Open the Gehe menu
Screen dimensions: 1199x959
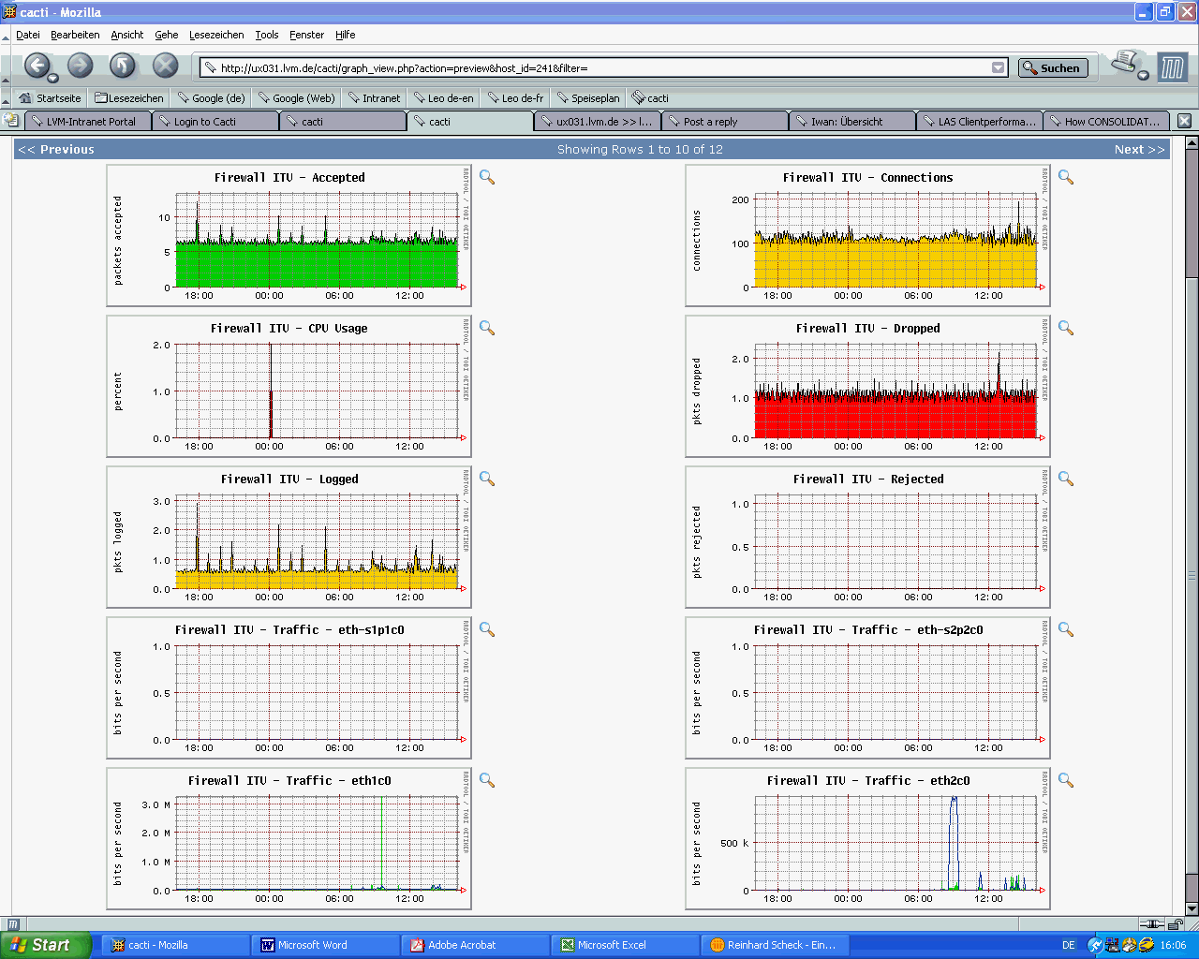tap(167, 35)
